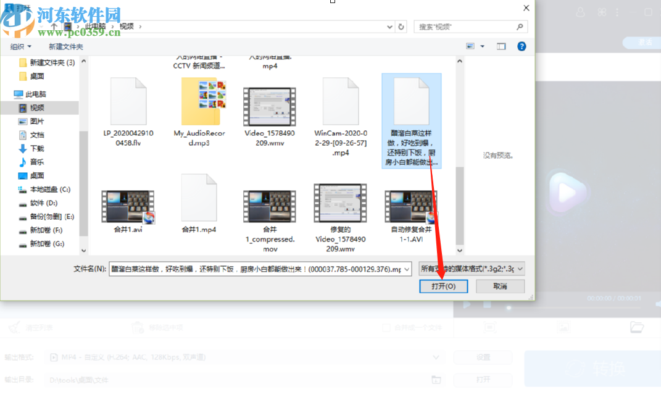Select 备份[勿删] (E:) drive
The image size is (661, 397).
tap(46, 217)
